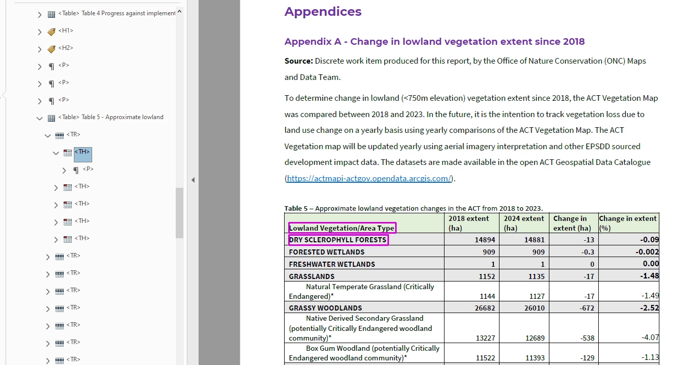
Task: Click the paragraph icon of the <P> nested under <TH>
Action: click(76, 170)
